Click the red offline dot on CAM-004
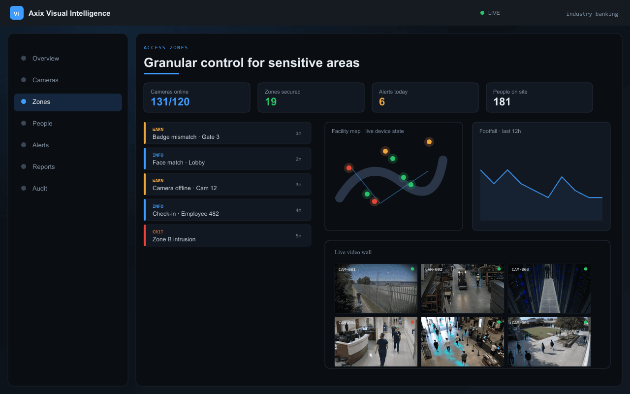630x394 pixels. [412, 322]
